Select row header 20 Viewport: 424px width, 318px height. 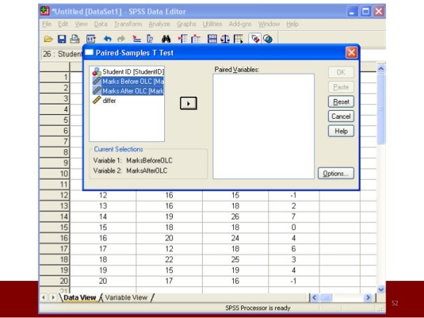coord(54,281)
